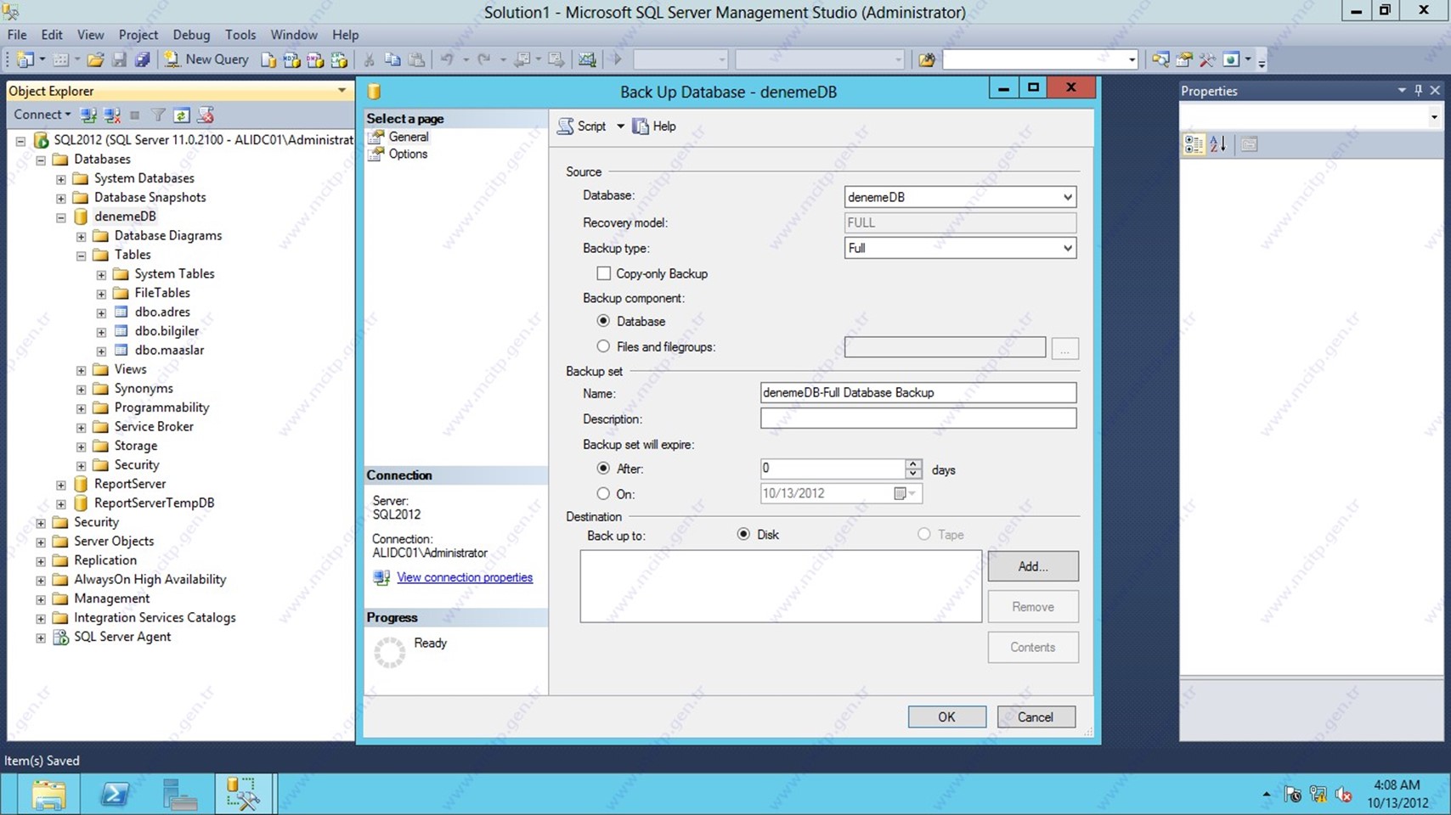The image size is (1451, 815).
Task: Select the After expiration radio button
Action: (603, 469)
